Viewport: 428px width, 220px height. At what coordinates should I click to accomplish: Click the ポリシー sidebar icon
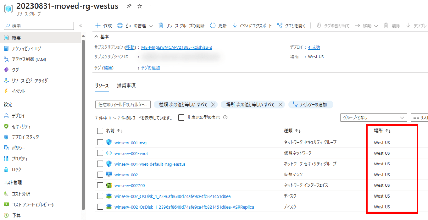6,148
